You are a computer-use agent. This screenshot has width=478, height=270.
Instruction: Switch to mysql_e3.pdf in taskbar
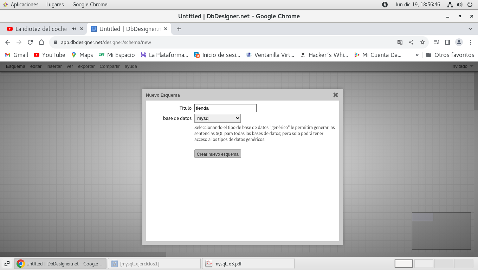click(x=248, y=264)
